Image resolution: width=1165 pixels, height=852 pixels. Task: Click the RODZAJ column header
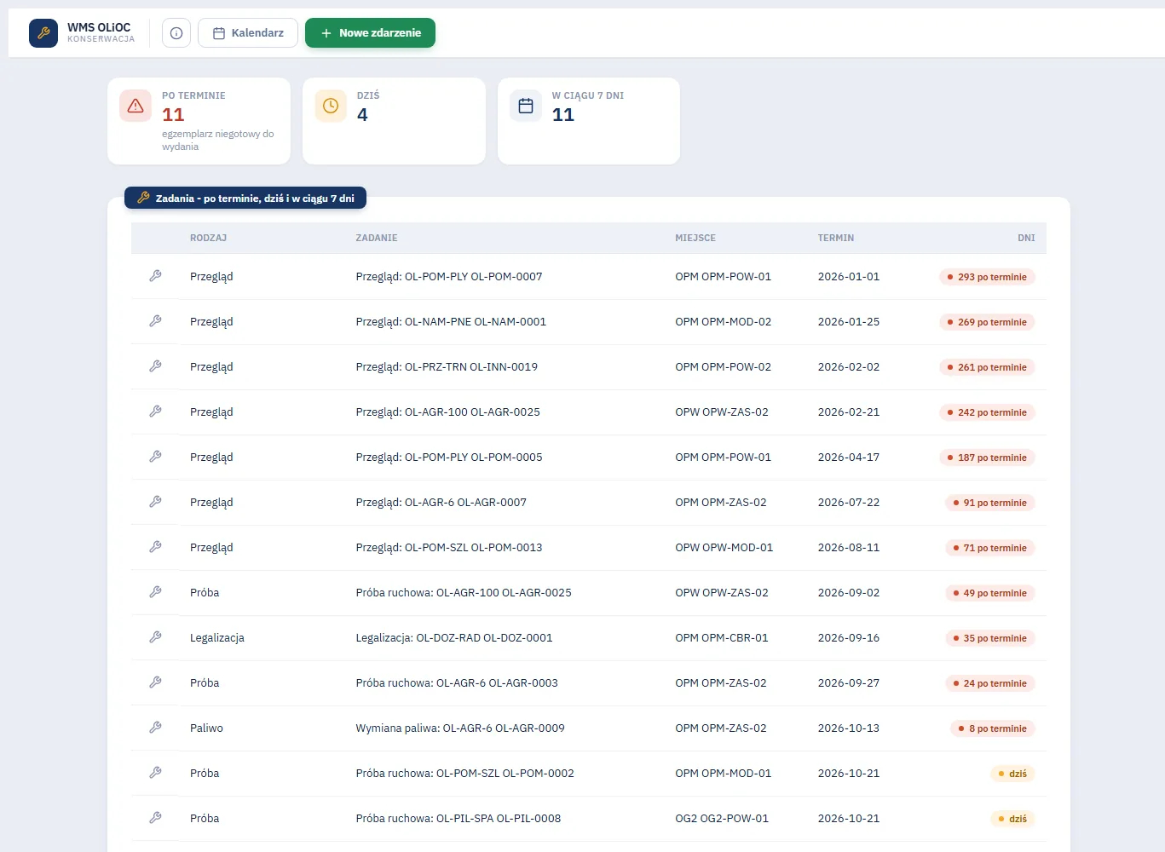click(x=208, y=238)
